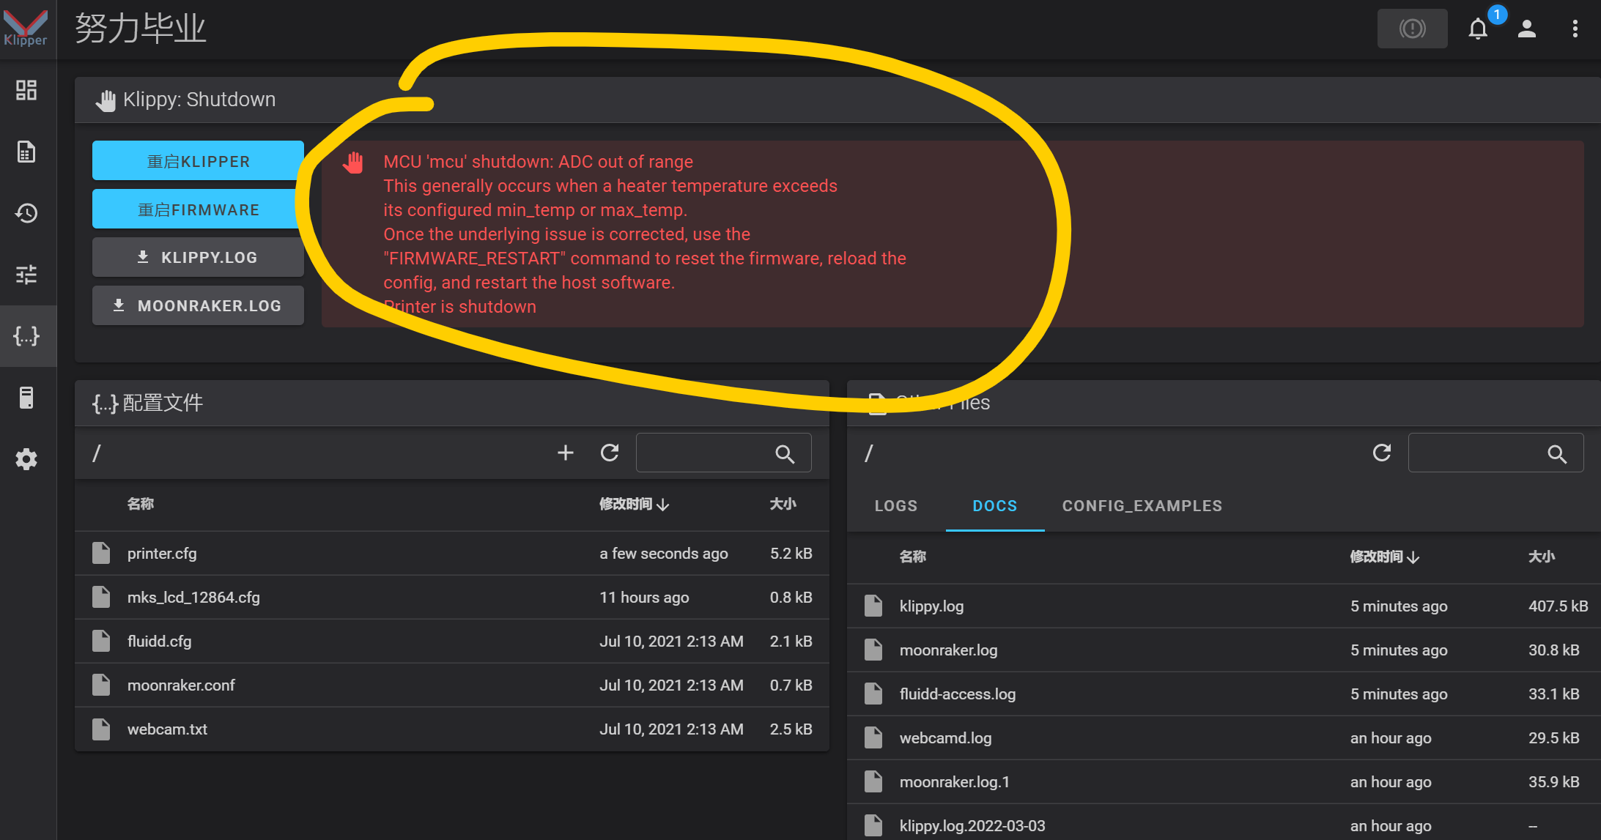Viewport: 1601px width, 840px height.
Task: Click the webcamd.log file icon
Action: [873, 737]
